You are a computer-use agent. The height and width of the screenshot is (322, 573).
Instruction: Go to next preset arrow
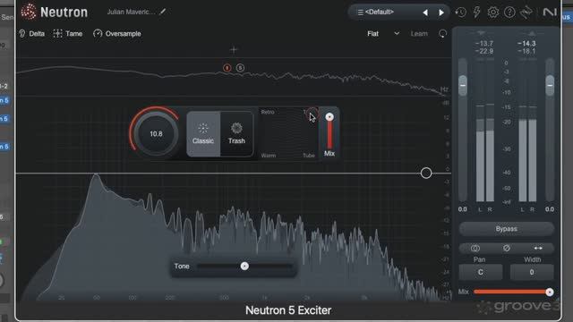coord(441,13)
